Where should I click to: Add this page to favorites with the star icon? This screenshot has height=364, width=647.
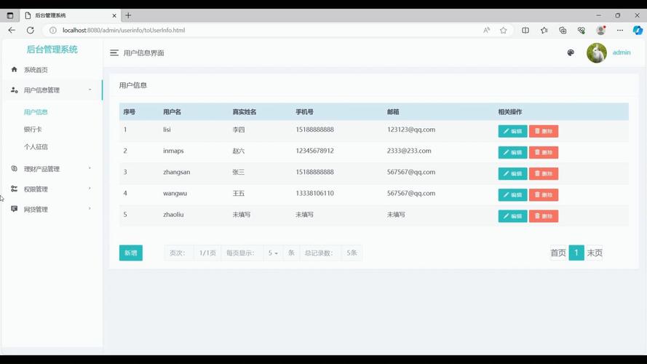point(503,31)
